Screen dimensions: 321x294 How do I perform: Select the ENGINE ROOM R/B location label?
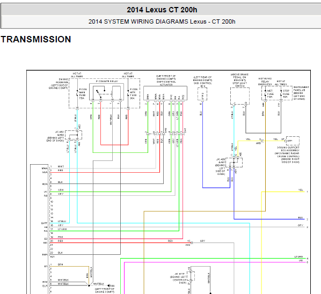(59, 84)
